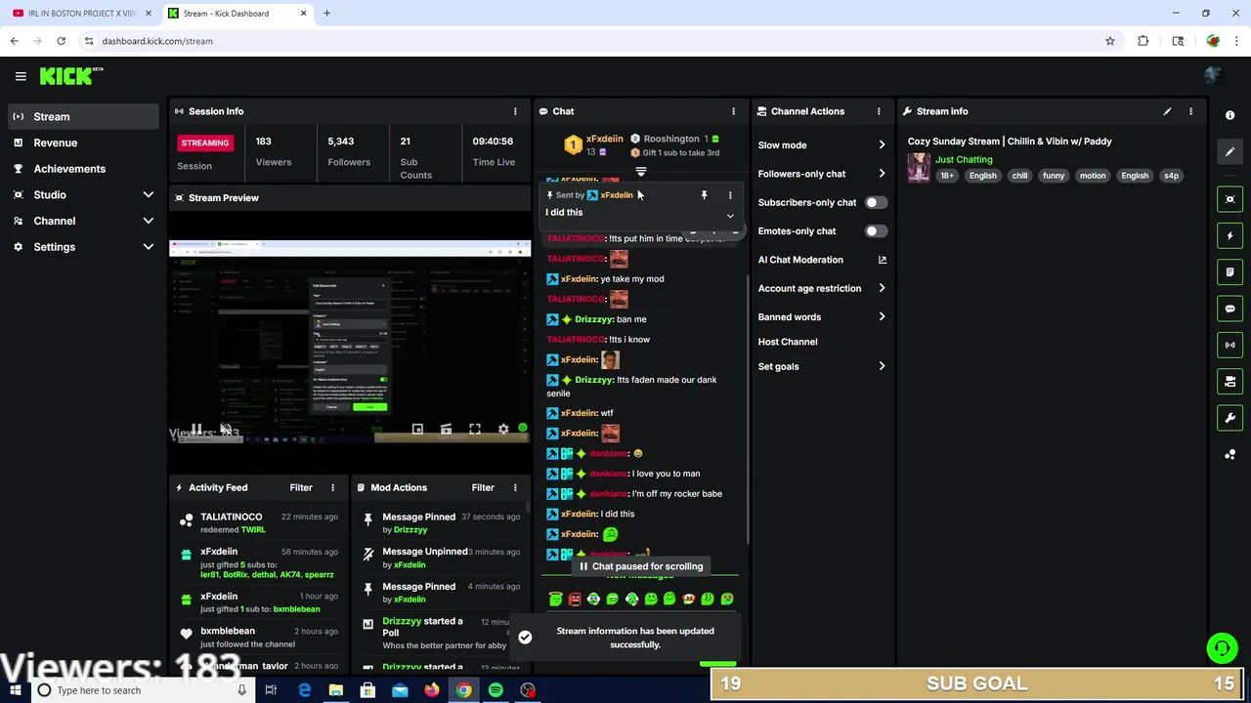
Task: Enter fullscreen on stream preview
Action: coord(475,430)
